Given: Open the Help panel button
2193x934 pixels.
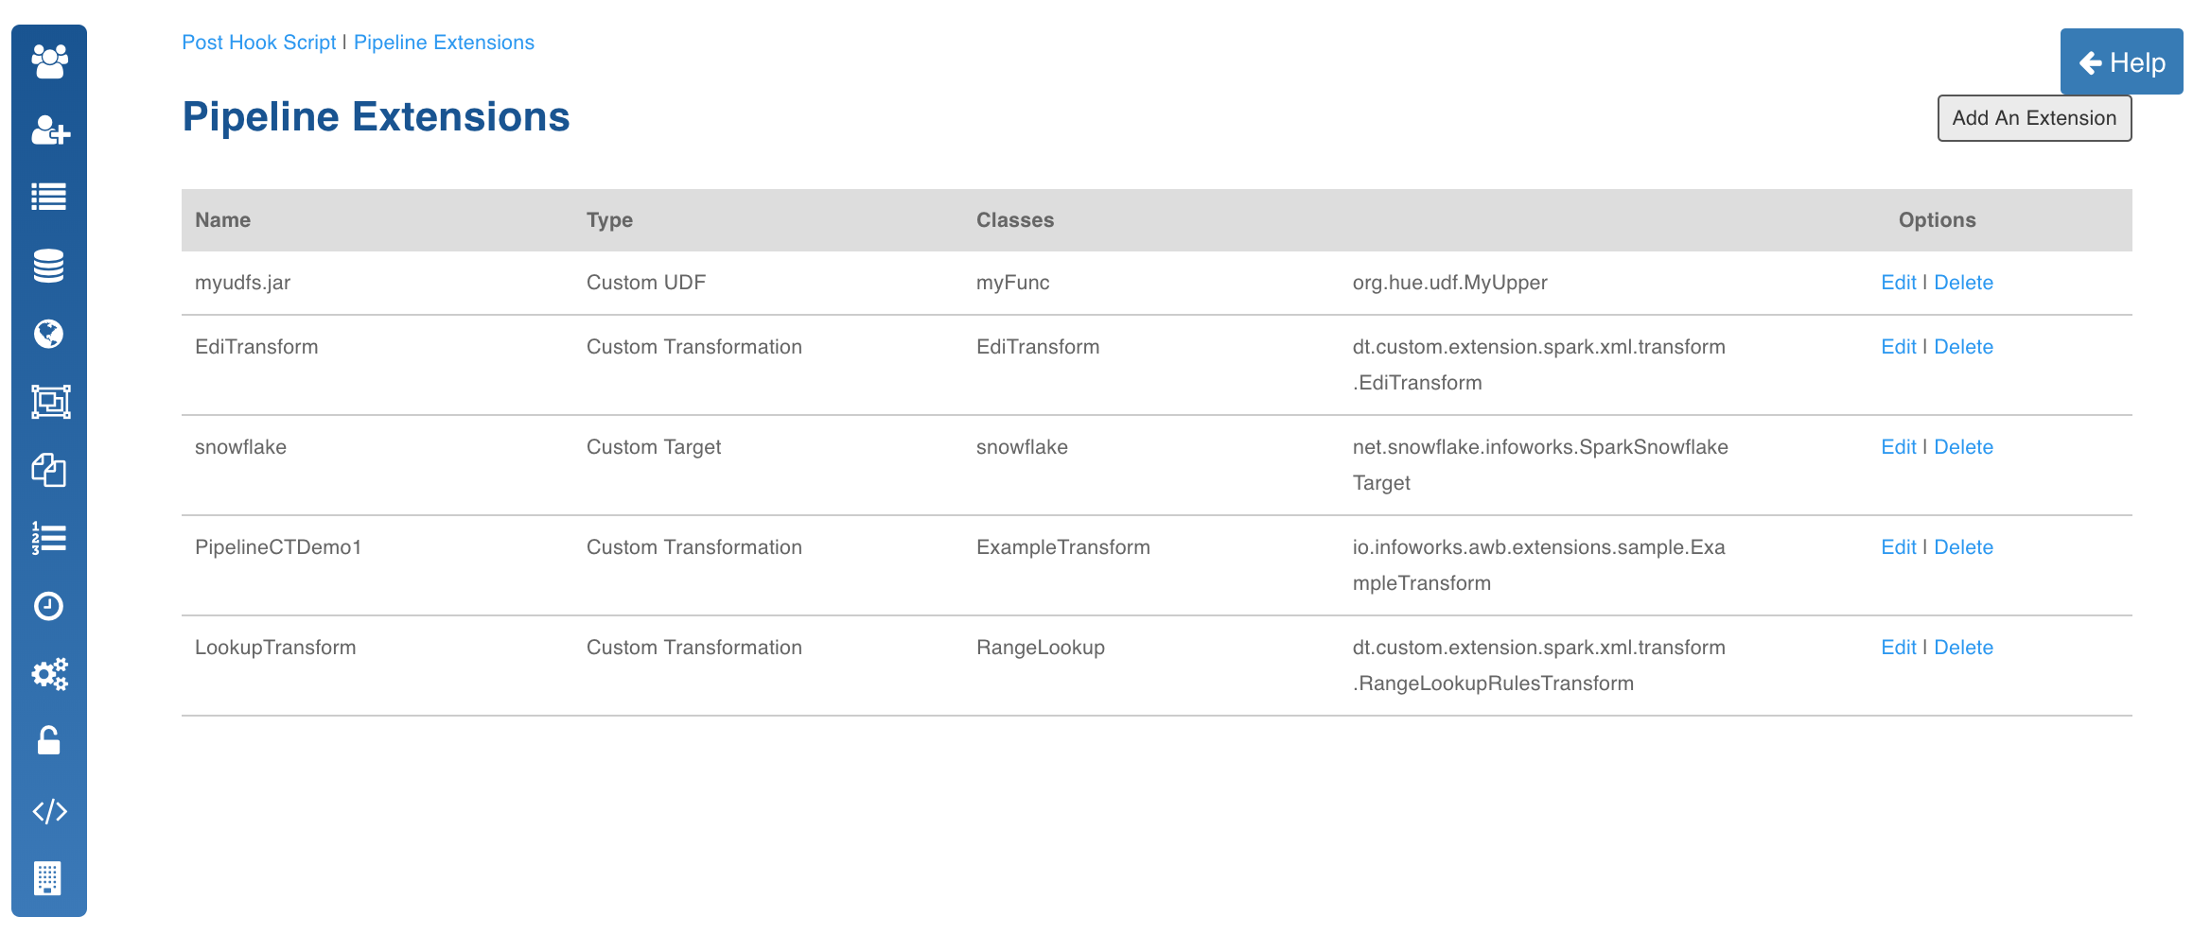Looking at the screenshot, I should (2121, 62).
